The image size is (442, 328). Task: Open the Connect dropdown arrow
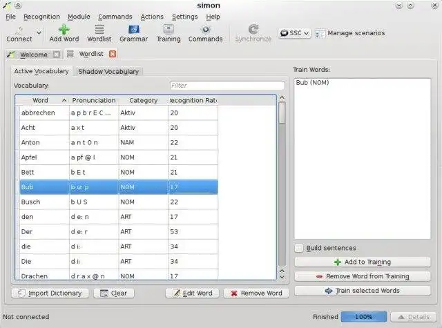point(39,33)
